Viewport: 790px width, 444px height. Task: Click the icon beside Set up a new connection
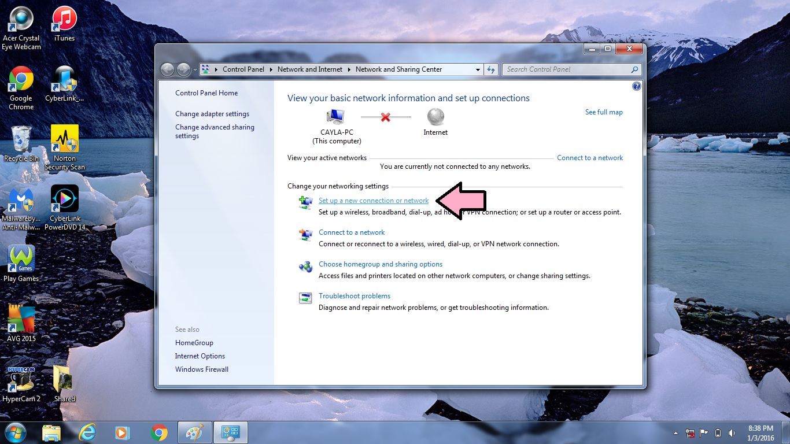point(305,203)
